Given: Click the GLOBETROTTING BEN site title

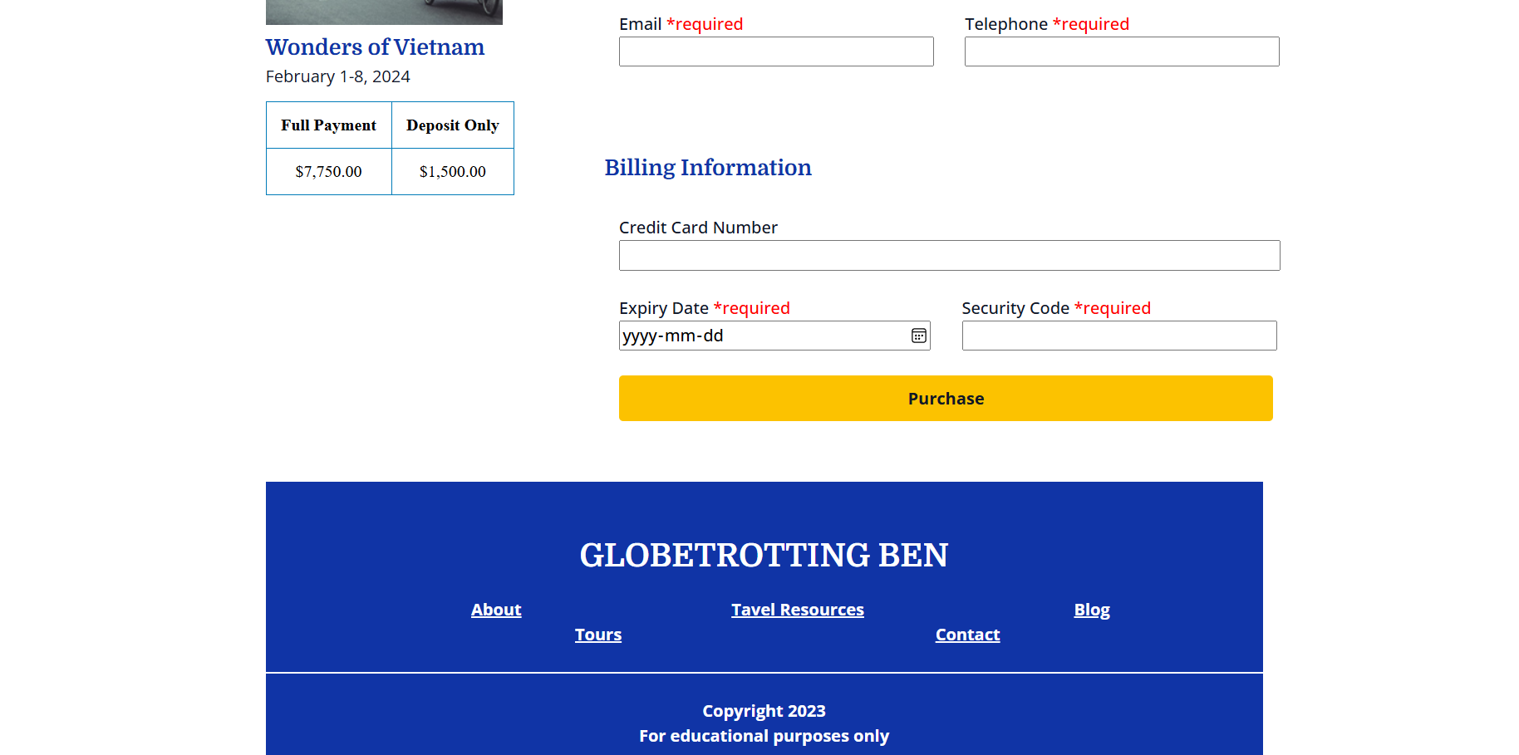Looking at the screenshot, I should (x=764, y=555).
